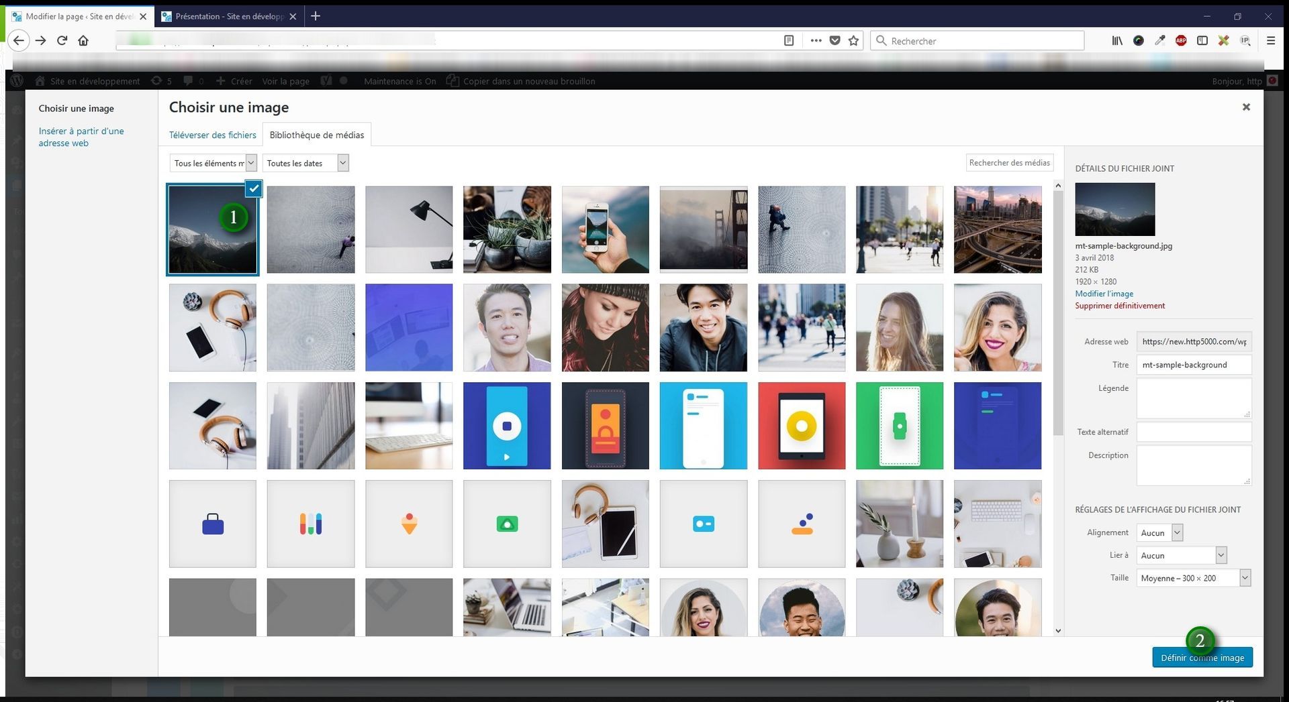The width and height of the screenshot is (1289, 702).
Task: Open the Lier à dropdown
Action: click(1182, 555)
